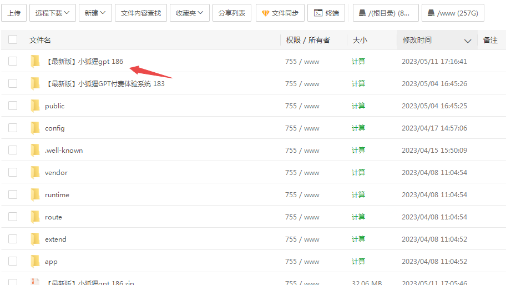The image size is (506, 285).
Task: Open the 文件内容查找 search button
Action: [x=140, y=13]
